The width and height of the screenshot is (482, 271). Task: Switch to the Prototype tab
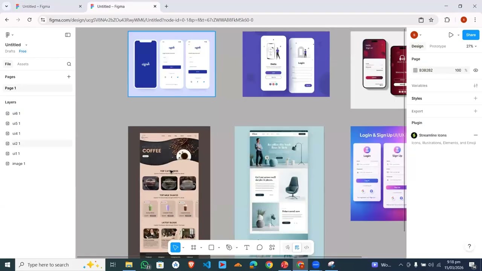click(x=438, y=46)
